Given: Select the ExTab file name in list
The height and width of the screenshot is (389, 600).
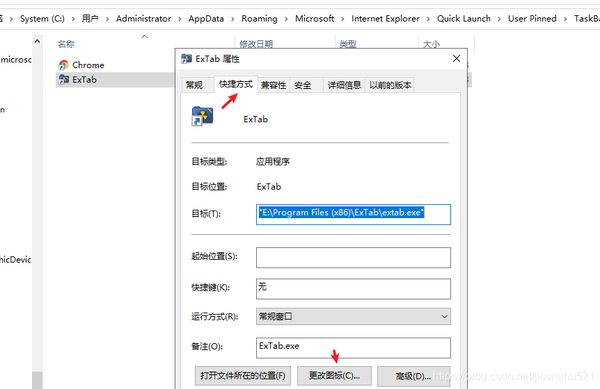Looking at the screenshot, I should (x=84, y=79).
